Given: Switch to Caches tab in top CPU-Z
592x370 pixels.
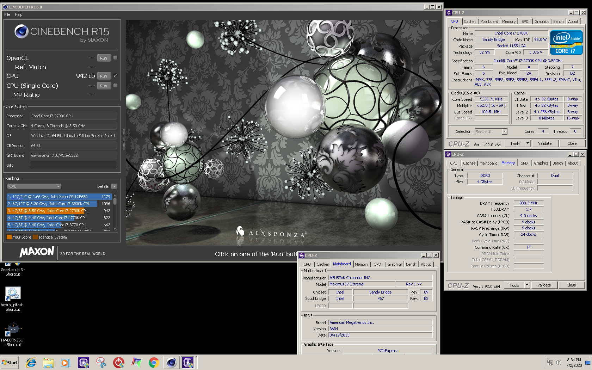Looking at the screenshot, I should pos(470,21).
